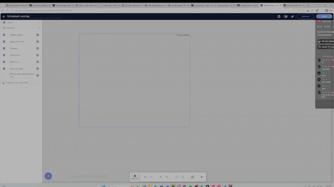
Task: Open a new browser tab
Action: pyautogui.click(x=308, y=5)
